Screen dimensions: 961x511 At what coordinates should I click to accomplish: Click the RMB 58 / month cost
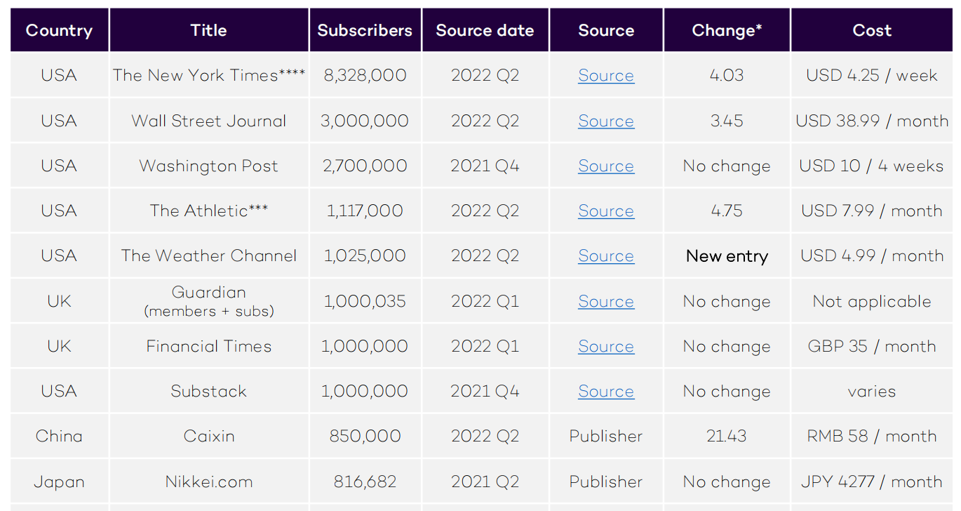872,435
